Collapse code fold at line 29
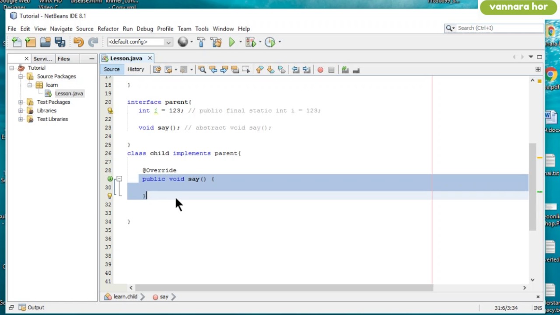560x315 pixels. click(x=119, y=179)
